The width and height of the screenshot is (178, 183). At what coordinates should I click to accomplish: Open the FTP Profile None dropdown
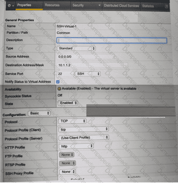[67, 155]
